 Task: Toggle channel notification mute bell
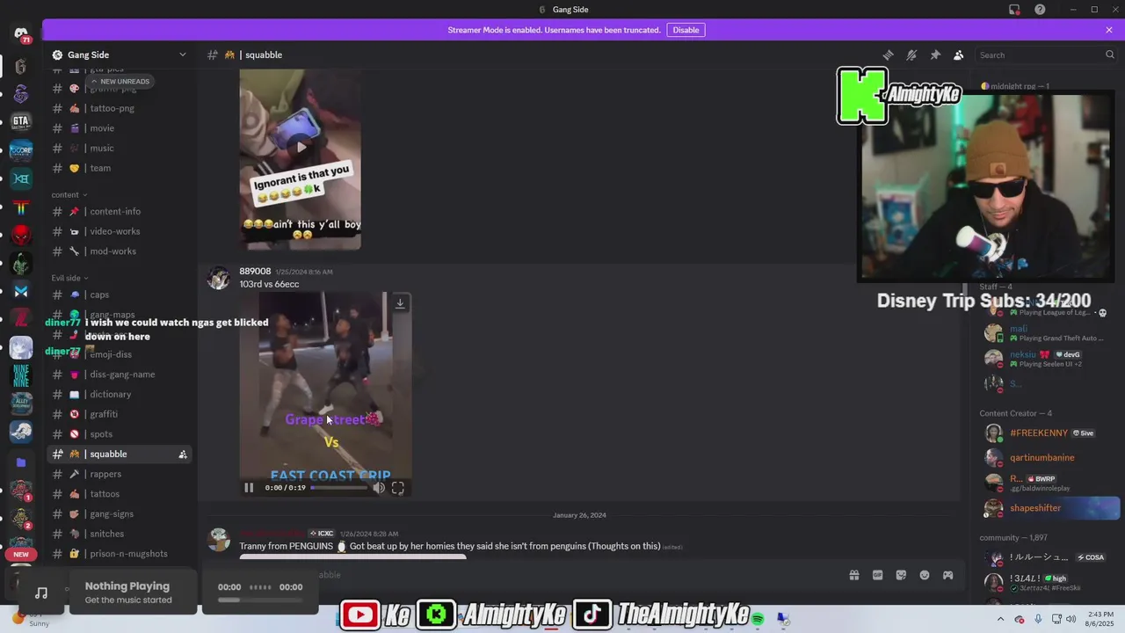pyautogui.click(x=911, y=55)
